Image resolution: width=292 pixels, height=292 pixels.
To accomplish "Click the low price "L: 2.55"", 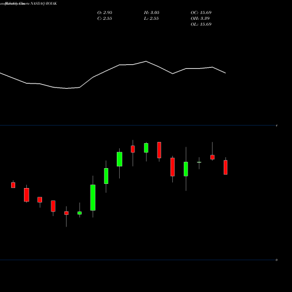I will (151, 18).
